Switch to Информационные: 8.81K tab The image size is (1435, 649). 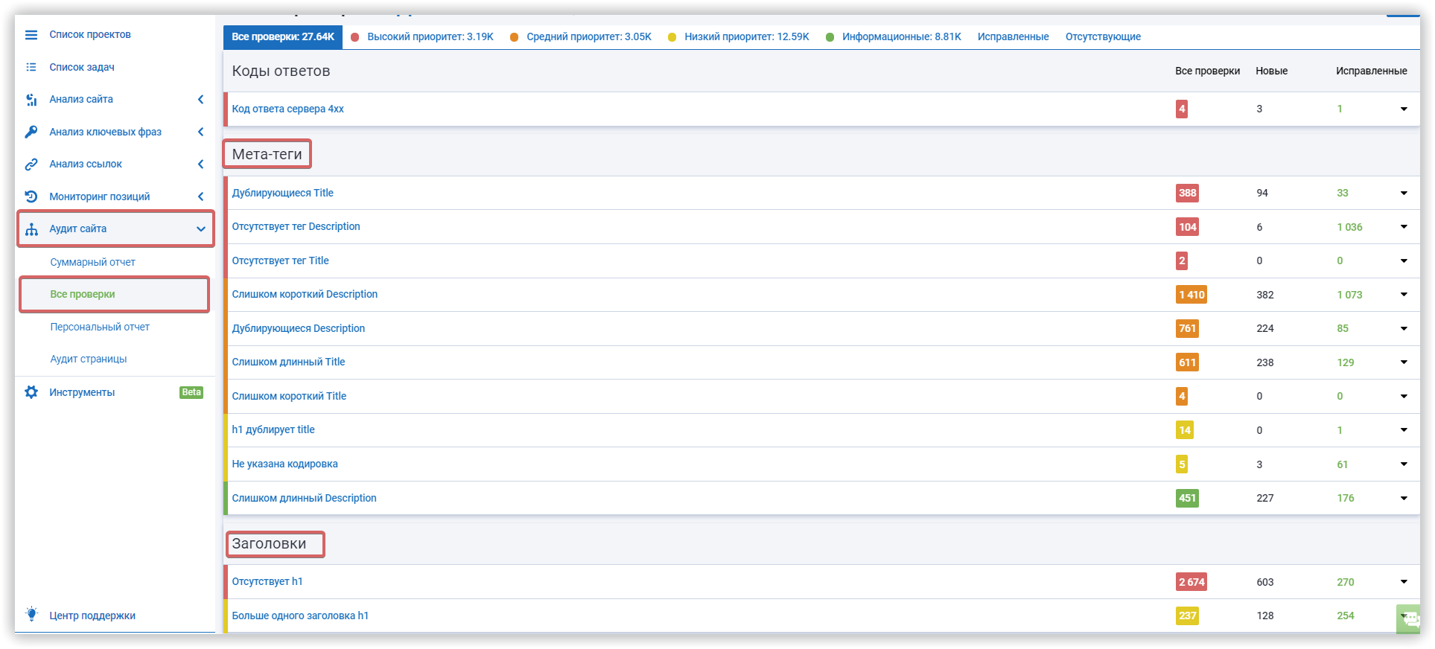pyautogui.click(x=894, y=37)
